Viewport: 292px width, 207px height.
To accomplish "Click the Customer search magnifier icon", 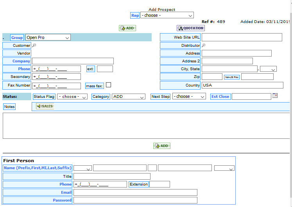I will (34, 46).
